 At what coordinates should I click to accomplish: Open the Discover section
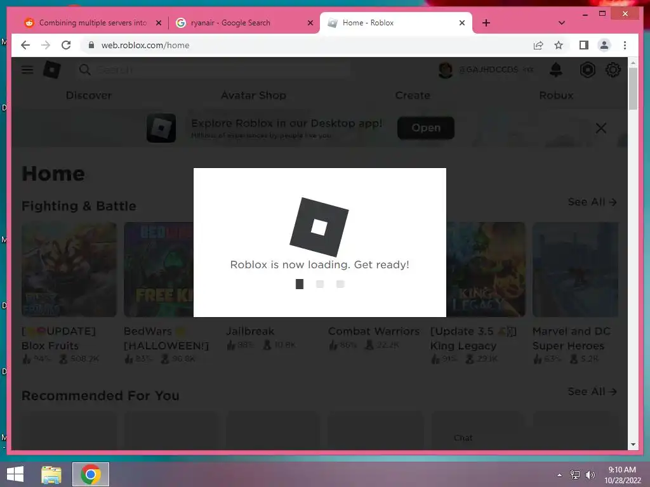(89, 95)
